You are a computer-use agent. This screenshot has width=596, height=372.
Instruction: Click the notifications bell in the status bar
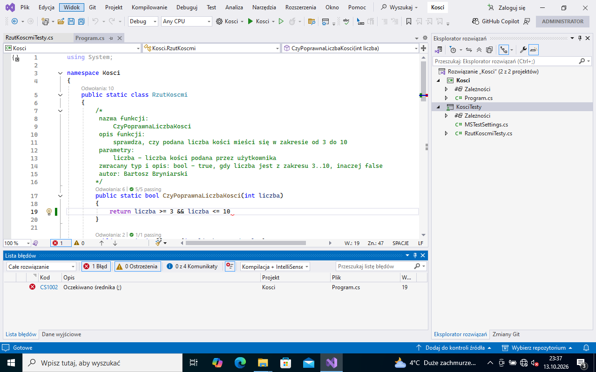[586, 348]
